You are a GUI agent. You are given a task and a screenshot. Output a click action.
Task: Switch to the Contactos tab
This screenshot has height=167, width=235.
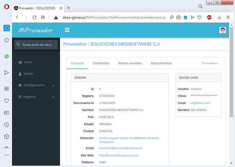tap(101, 63)
